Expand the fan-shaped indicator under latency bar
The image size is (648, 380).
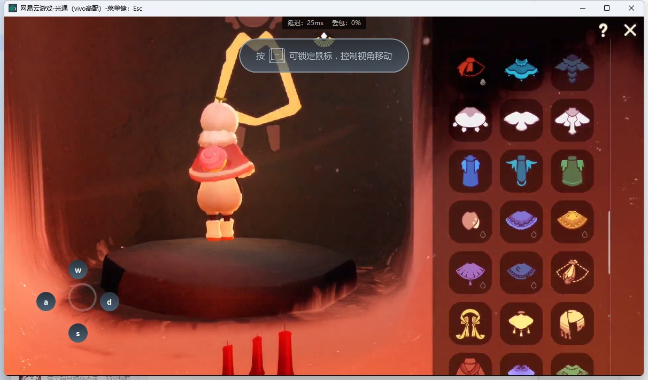point(323,39)
